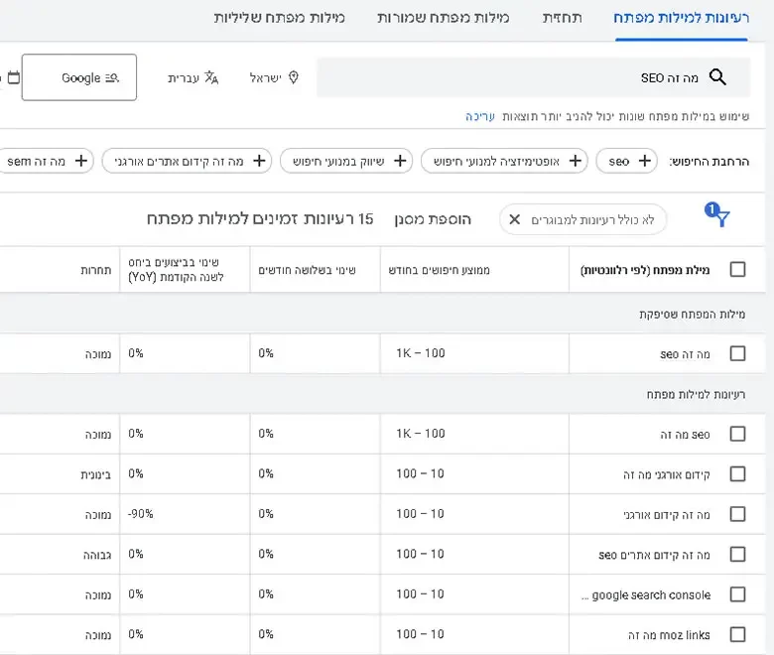
Task: Open the מילות מפתח שליליות tab
Action: 280,19
